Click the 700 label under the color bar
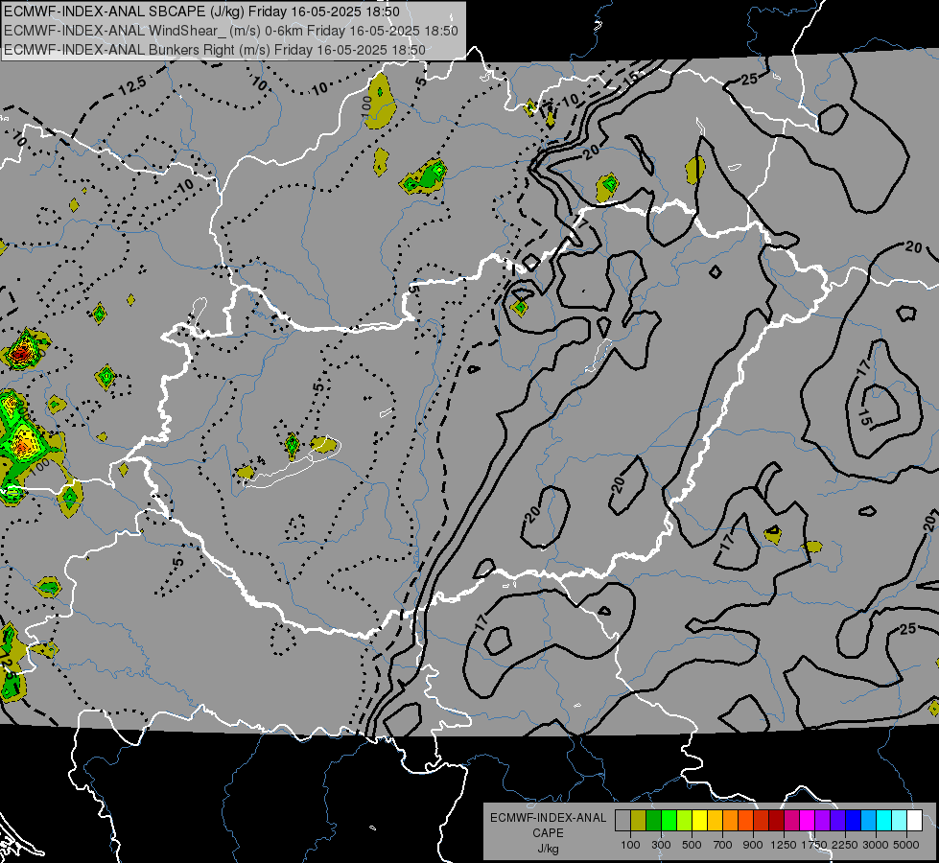This screenshot has width=939, height=863. coord(723,845)
